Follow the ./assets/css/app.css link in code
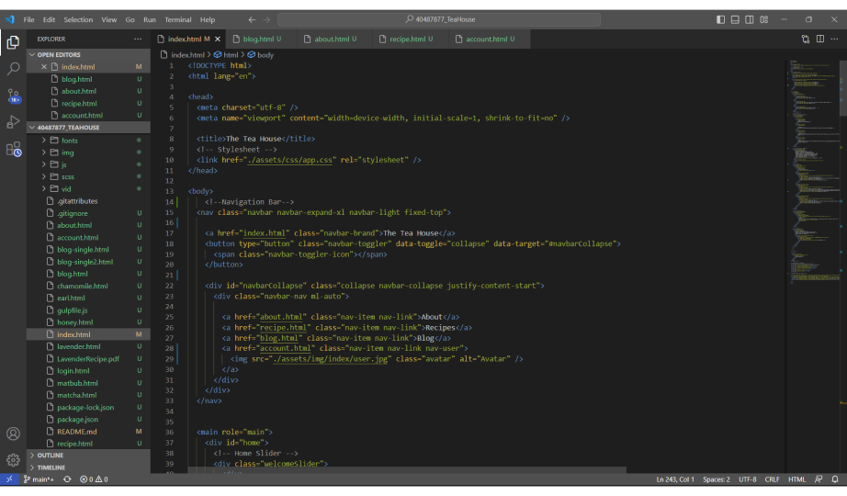 (289, 160)
